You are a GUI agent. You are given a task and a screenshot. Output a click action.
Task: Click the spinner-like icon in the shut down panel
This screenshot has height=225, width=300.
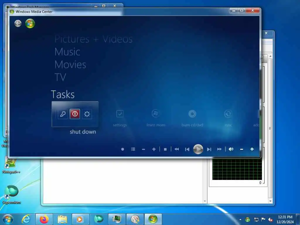click(x=87, y=114)
